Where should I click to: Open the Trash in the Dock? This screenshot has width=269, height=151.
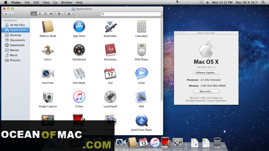tap(217, 142)
